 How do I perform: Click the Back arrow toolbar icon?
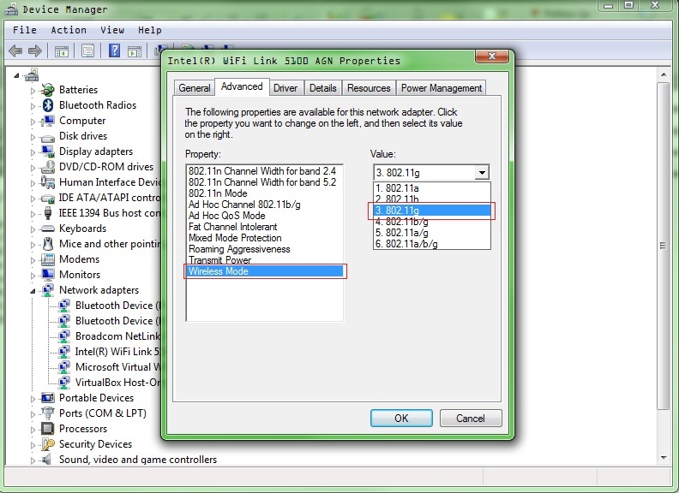point(15,51)
